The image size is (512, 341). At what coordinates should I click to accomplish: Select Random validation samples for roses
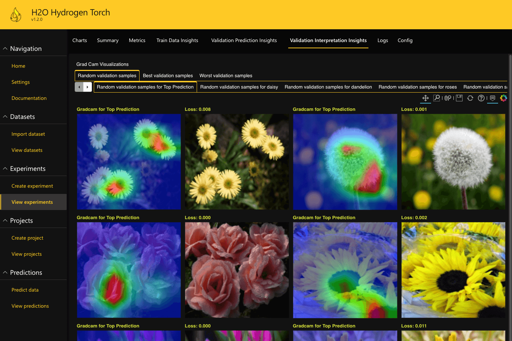(418, 87)
